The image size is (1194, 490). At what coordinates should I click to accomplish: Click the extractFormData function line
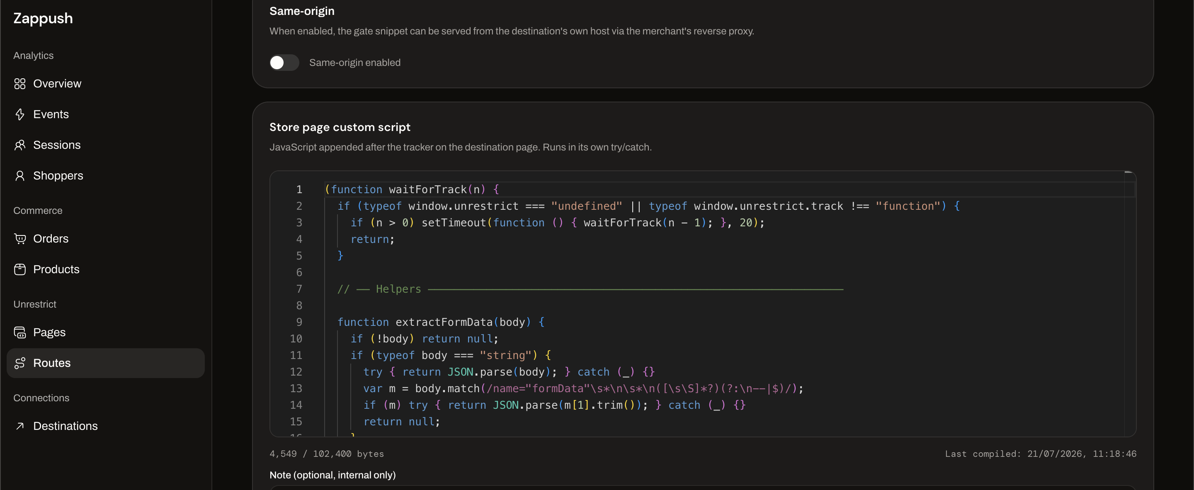click(441, 322)
